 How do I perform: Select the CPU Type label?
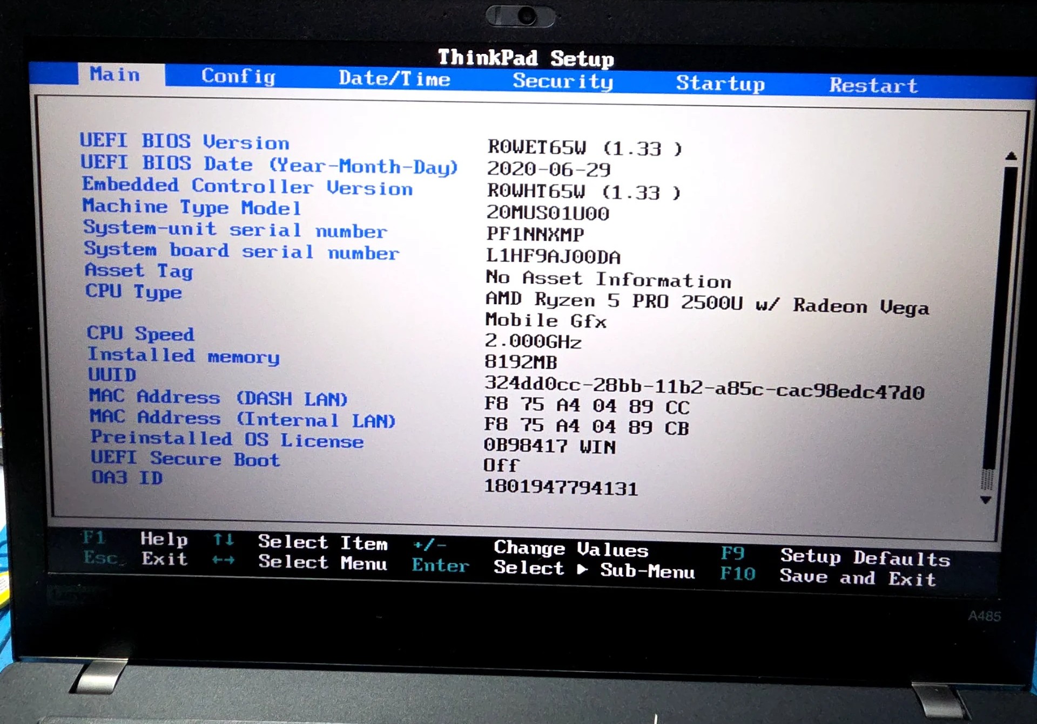(x=133, y=292)
